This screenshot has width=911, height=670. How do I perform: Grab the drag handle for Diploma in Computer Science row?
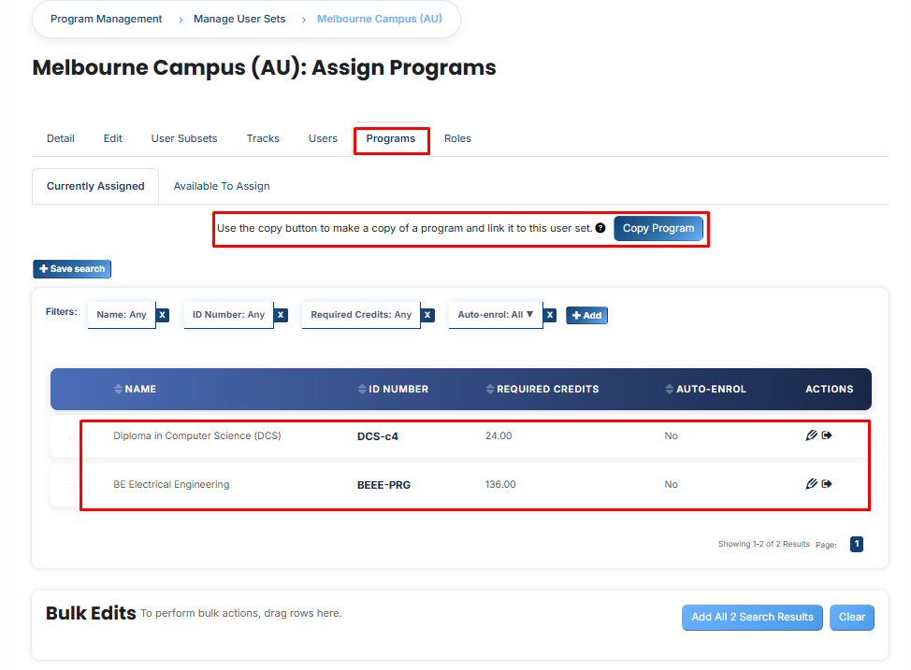[x=72, y=436]
